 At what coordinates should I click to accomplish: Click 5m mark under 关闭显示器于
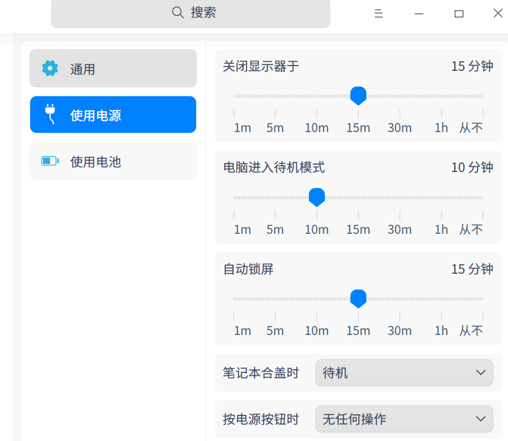coord(275,128)
